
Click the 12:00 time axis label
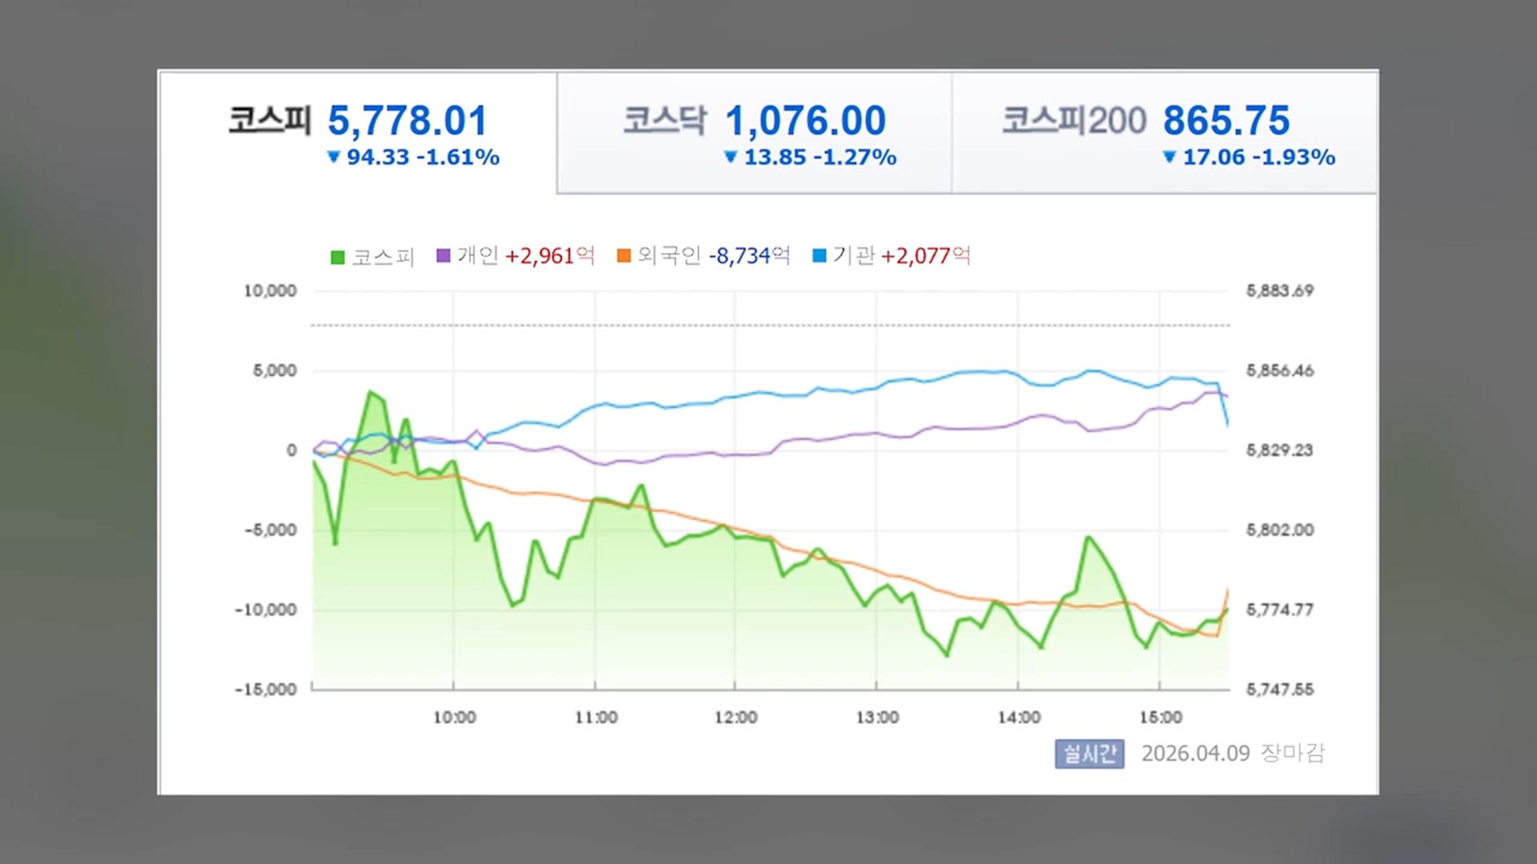[x=736, y=718]
